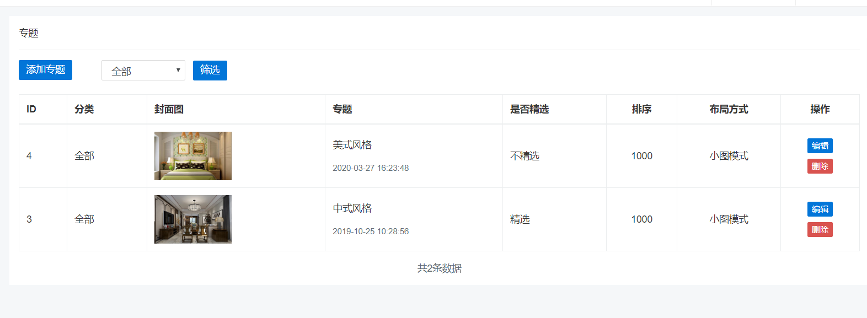This screenshot has height=318, width=867.
Task: Click the 操作 column header
Action: [820, 109]
